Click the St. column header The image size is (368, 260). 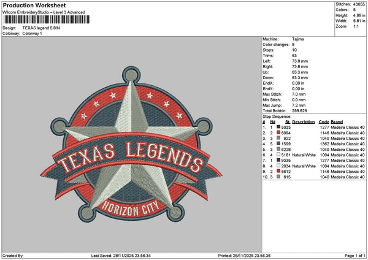pyautogui.click(x=288, y=122)
